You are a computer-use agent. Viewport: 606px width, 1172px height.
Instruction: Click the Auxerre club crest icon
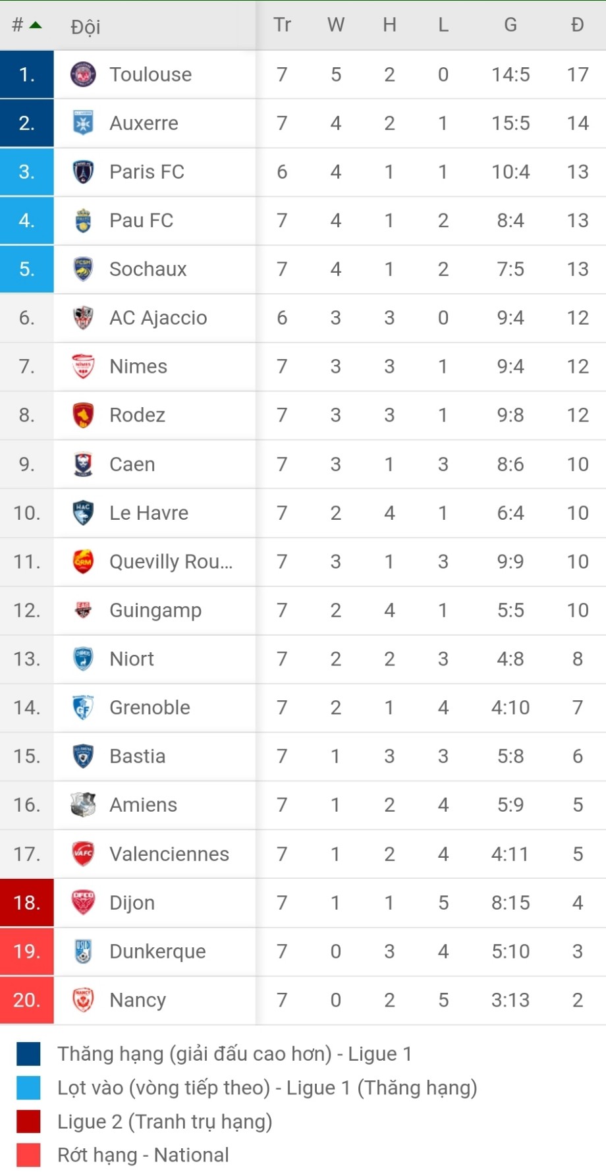pyautogui.click(x=83, y=123)
